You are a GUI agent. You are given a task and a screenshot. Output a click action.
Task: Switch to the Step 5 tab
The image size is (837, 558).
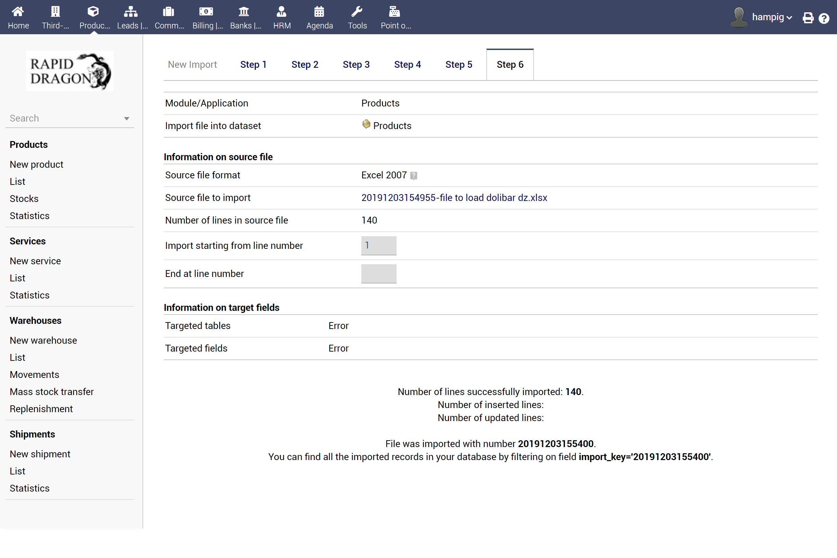point(459,64)
